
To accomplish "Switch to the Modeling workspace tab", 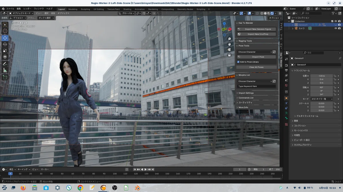I will 73,9.
